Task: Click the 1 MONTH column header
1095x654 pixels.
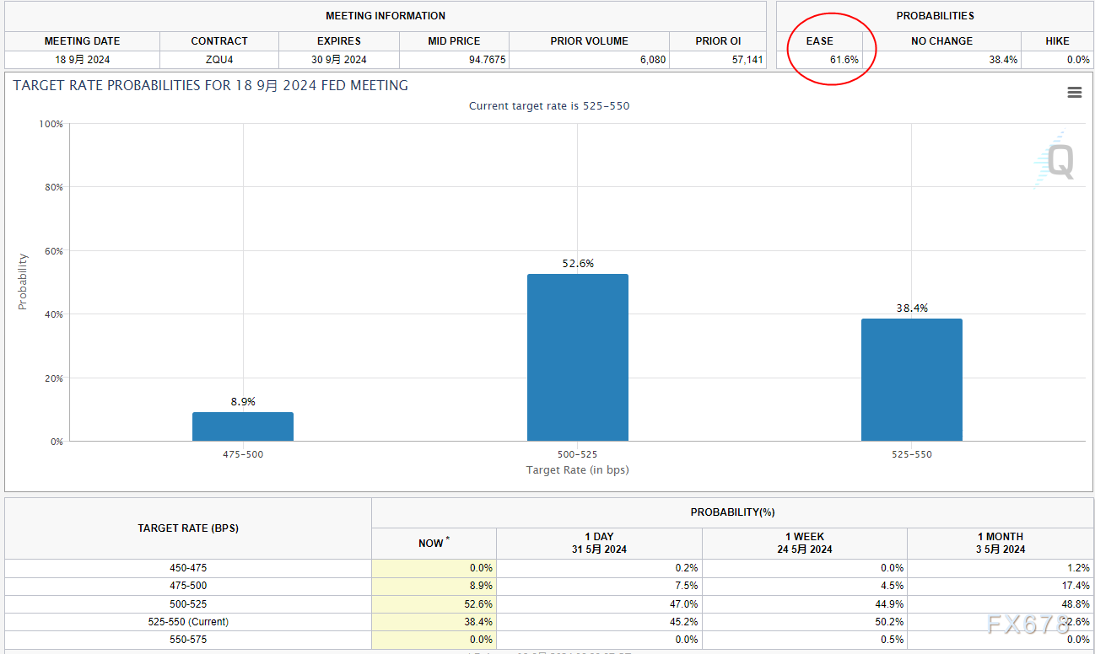Action: pyautogui.click(x=1000, y=543)
